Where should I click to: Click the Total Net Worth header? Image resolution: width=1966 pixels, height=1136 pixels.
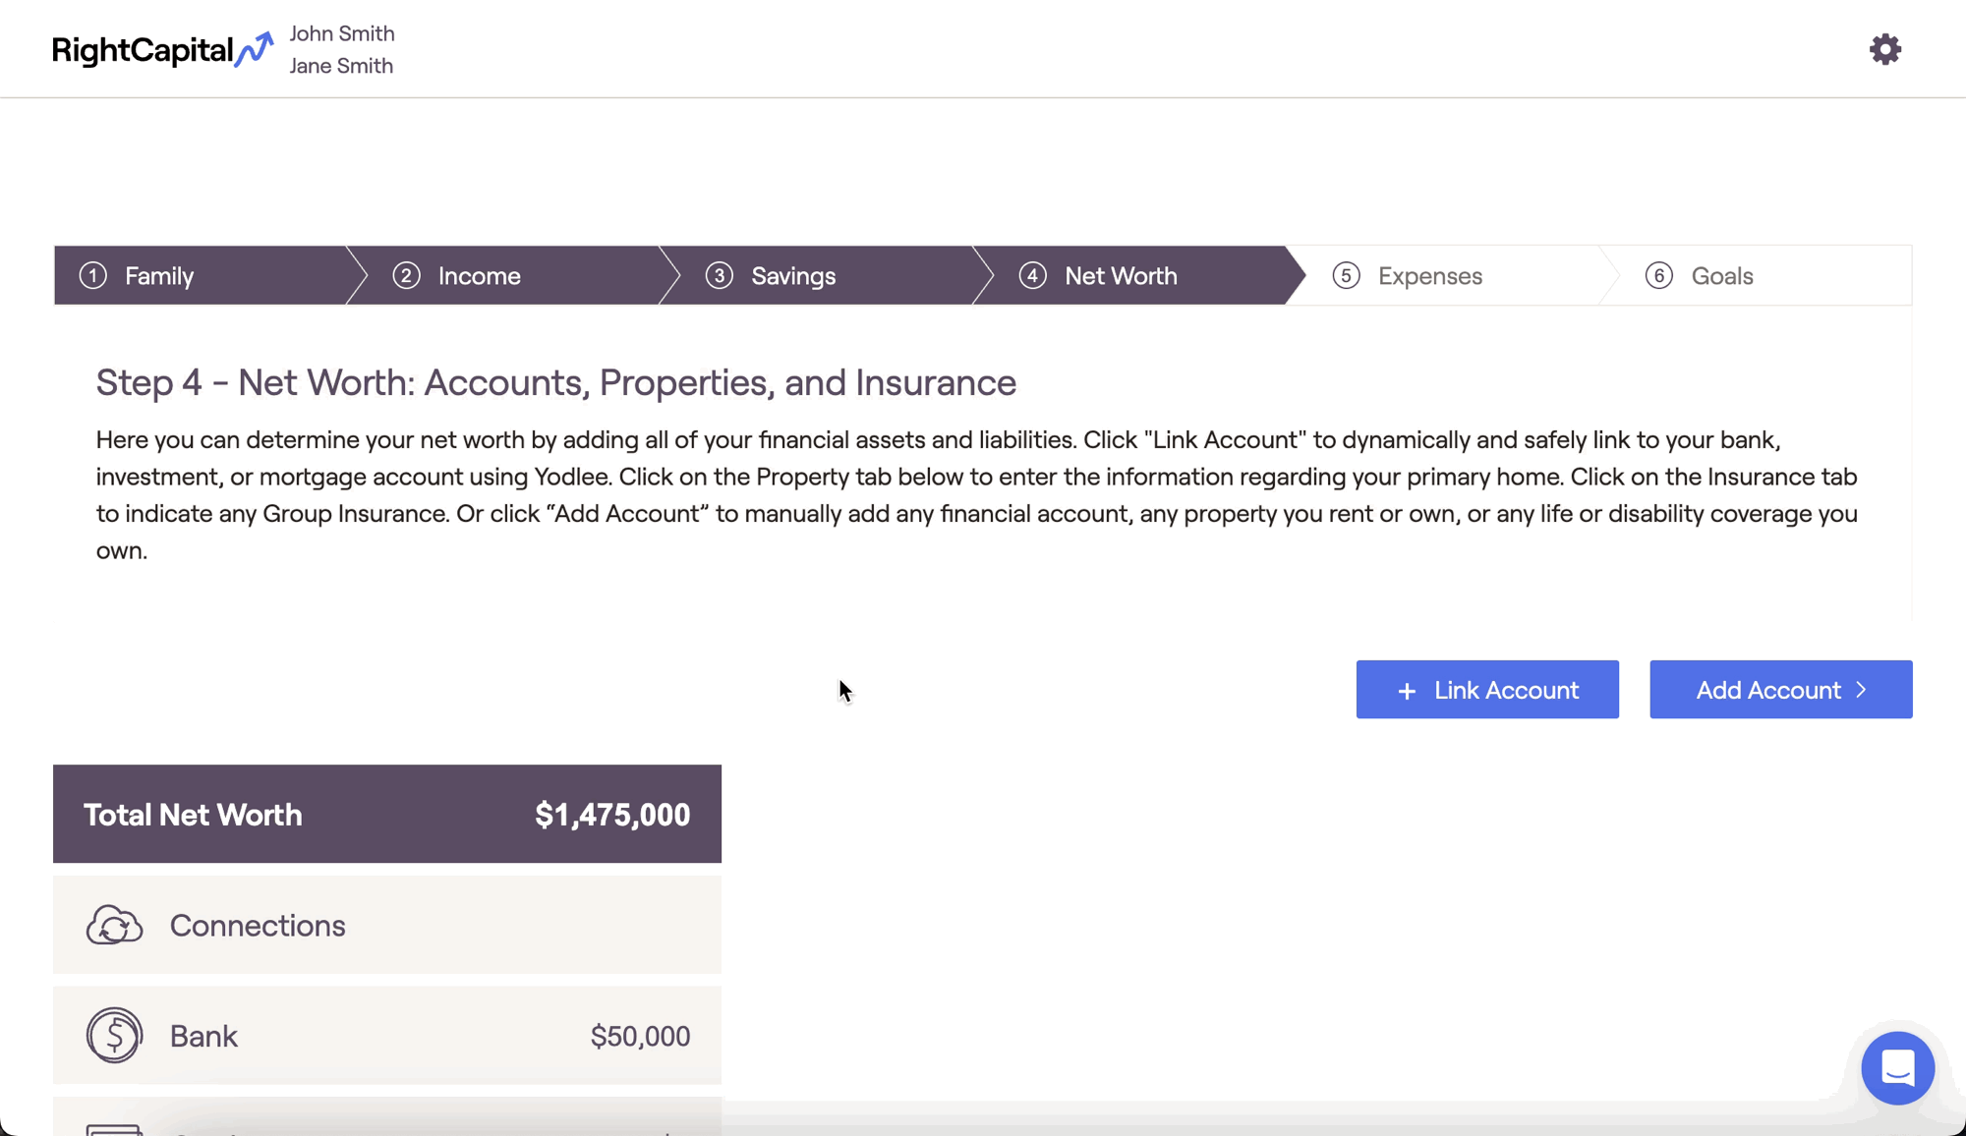387,814
